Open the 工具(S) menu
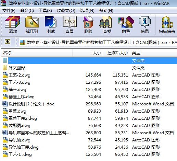This screenshot has width=177, height=161. click(45, 11)
